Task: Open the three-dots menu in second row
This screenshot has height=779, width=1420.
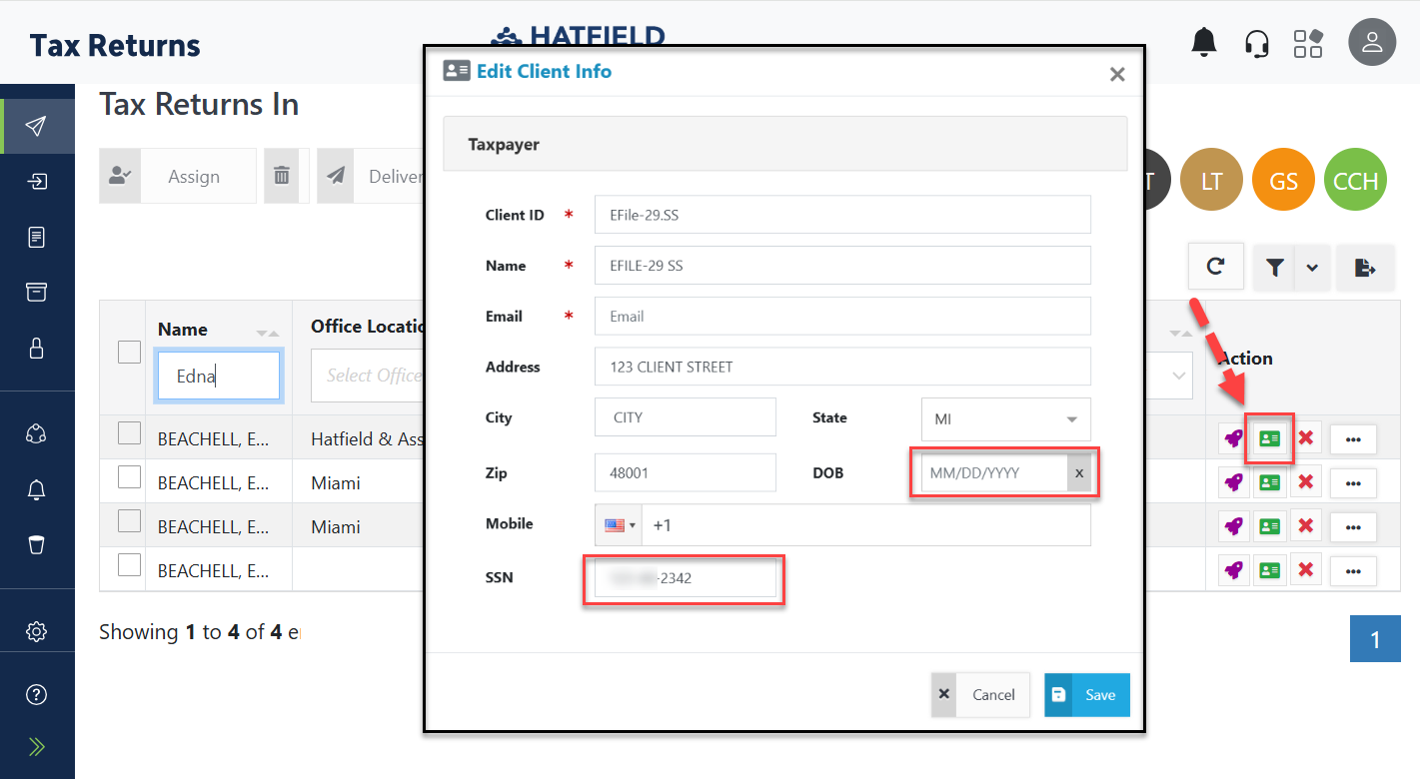Action: [x=1353, y=483]
